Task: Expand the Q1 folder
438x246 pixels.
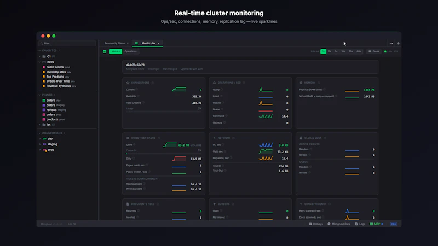Action: pos(39,57)
